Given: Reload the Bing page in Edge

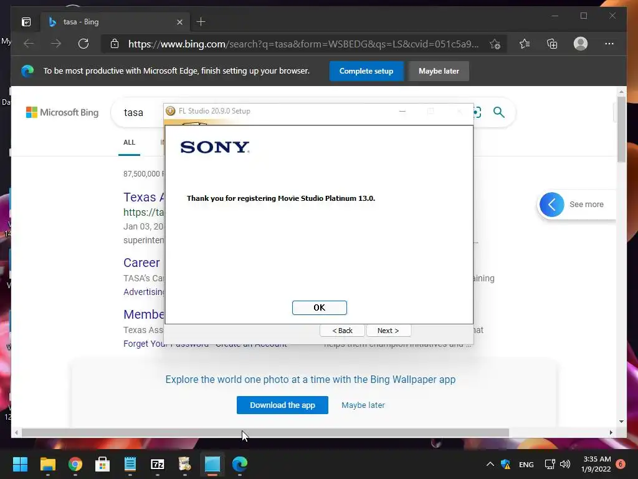Looking at the screenshot, I should click(83, 44).
